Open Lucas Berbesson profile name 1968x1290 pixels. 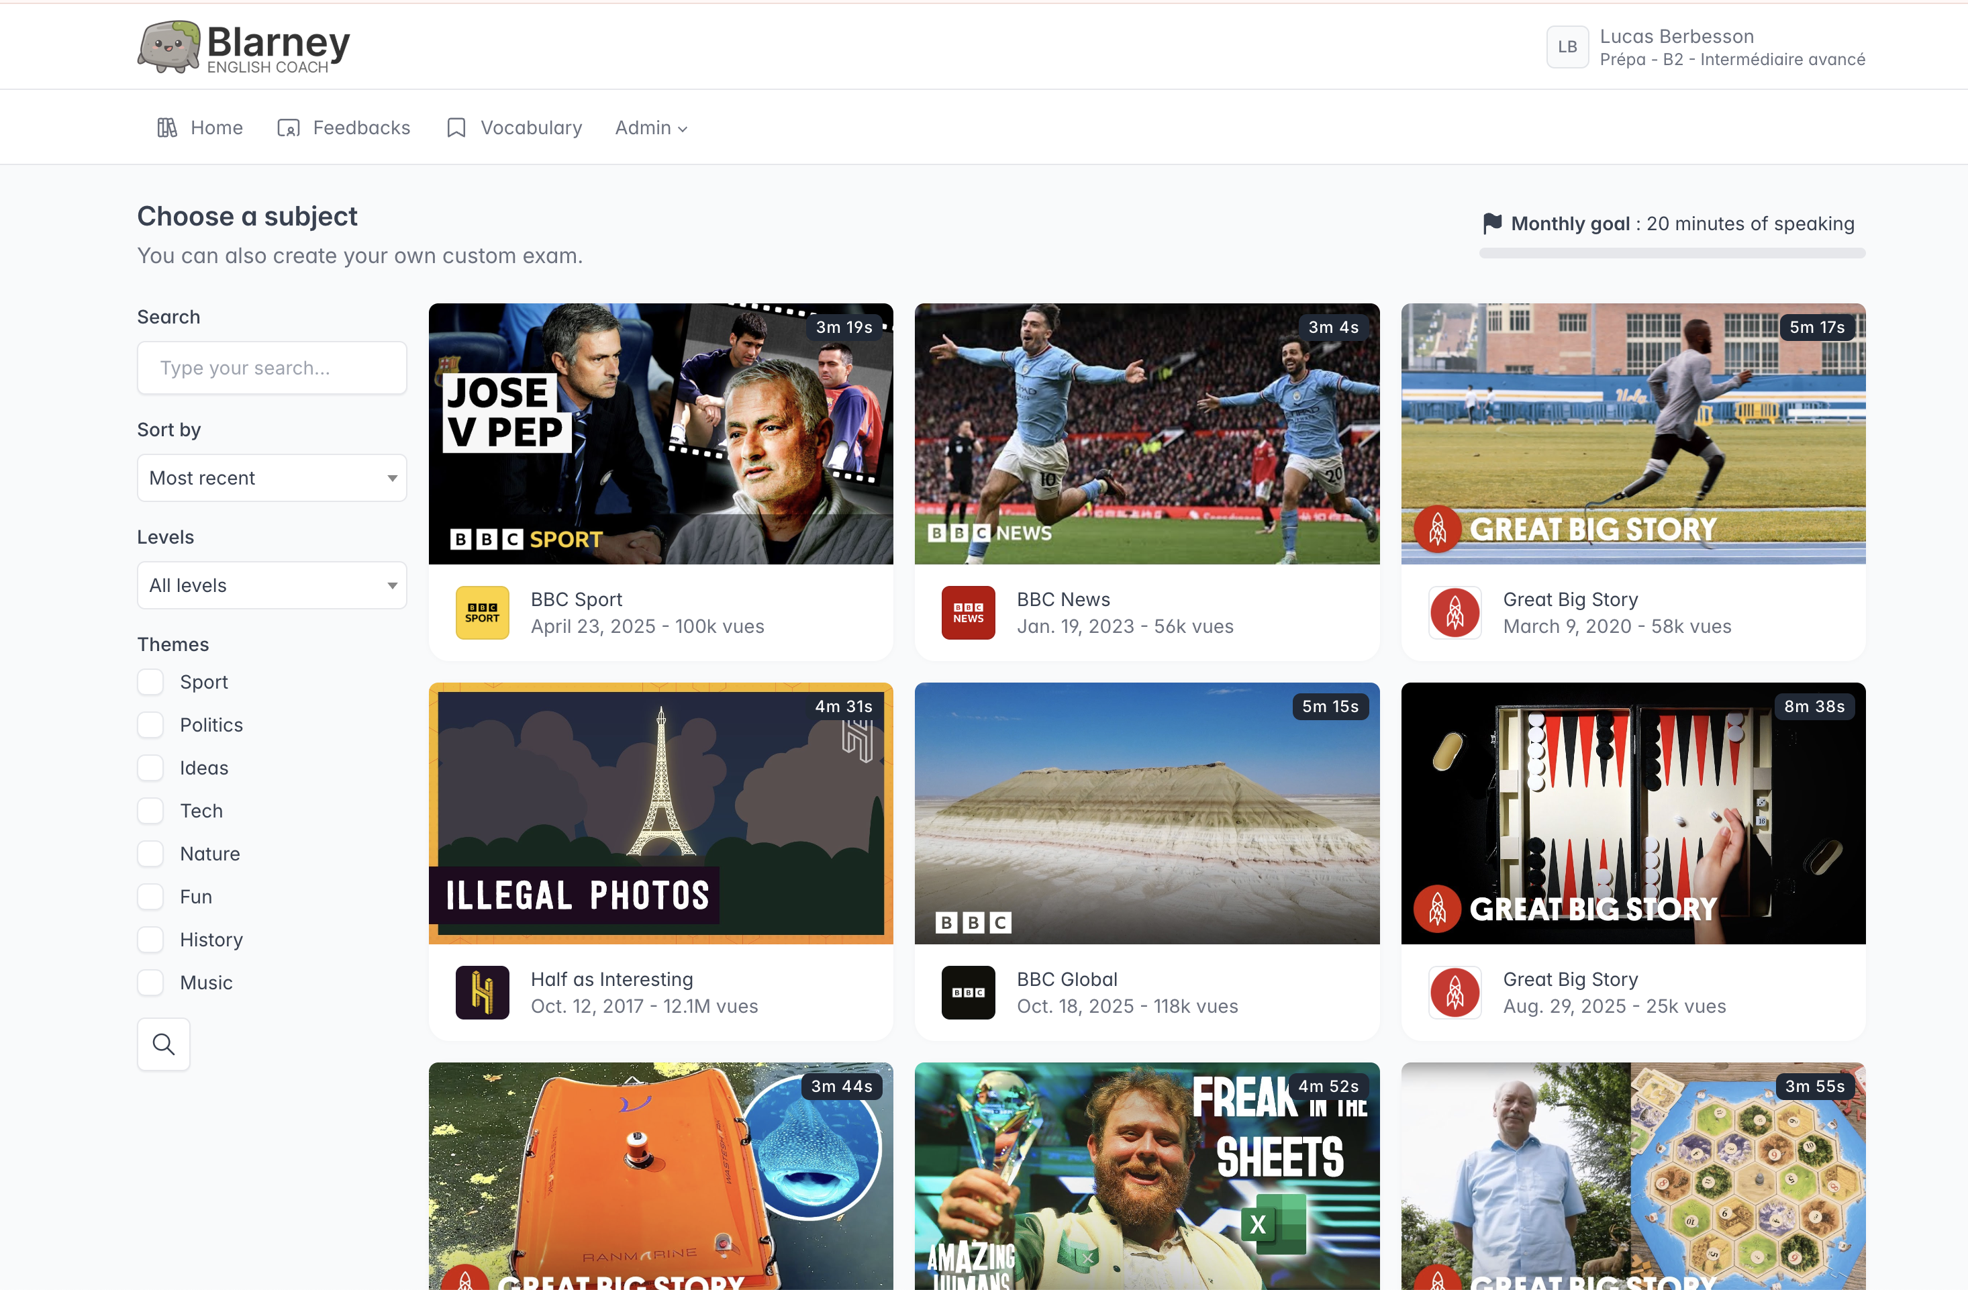tap(1676, 36)
